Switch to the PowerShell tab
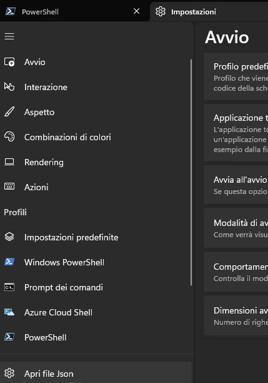 (74, 11)
